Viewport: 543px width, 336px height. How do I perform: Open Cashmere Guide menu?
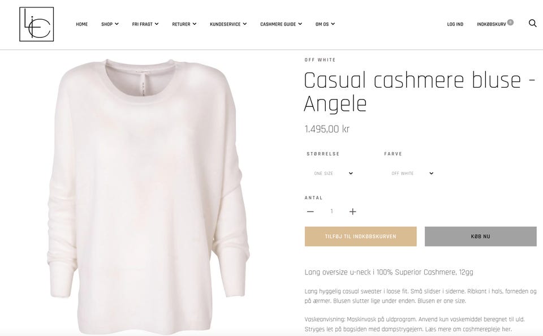(x=281, y=24)
